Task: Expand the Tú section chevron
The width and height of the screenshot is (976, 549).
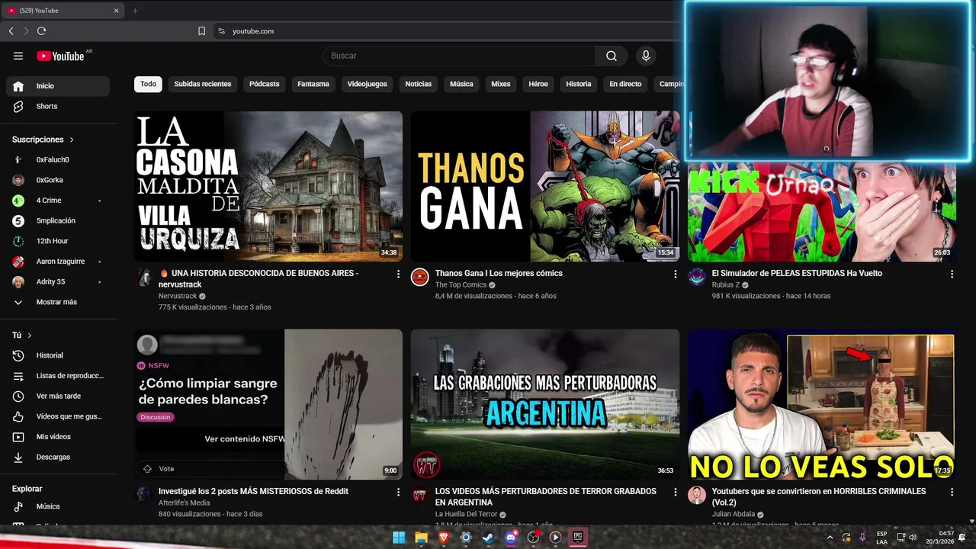Action: click(30, 335)
